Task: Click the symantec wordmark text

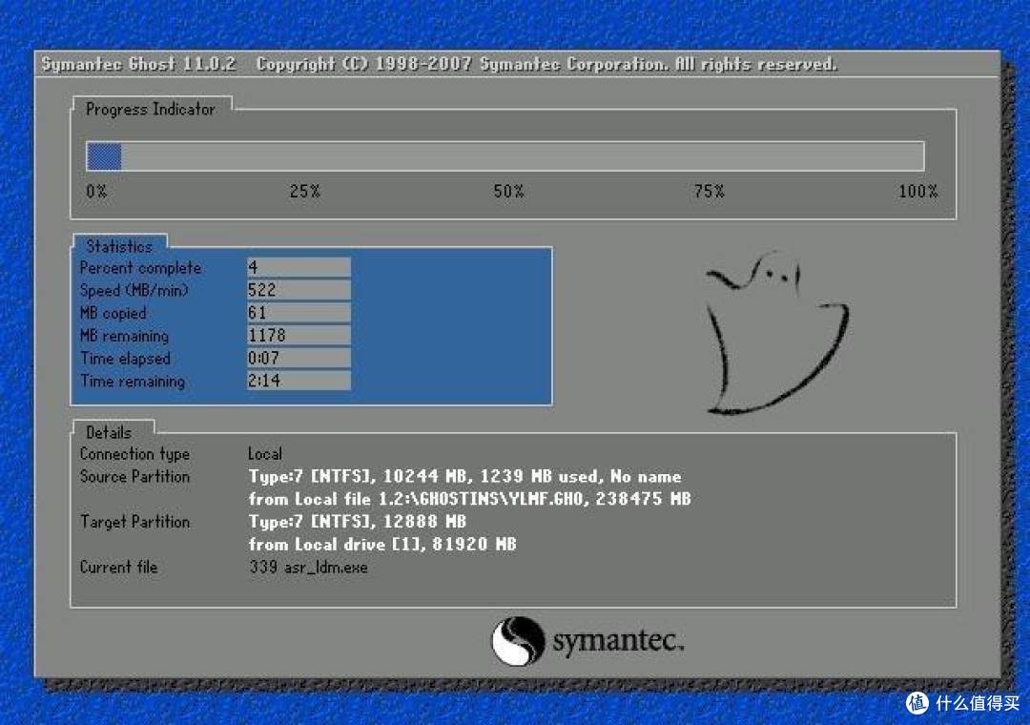Action: pyautogui.click(x=618, y=641)
